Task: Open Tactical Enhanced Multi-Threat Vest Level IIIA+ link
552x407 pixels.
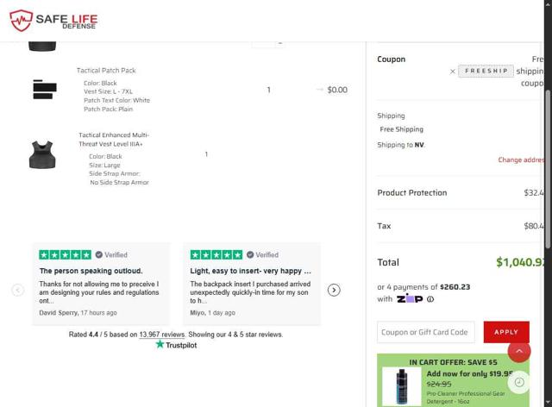Action: pyautogui.click(x=114, y=139)
